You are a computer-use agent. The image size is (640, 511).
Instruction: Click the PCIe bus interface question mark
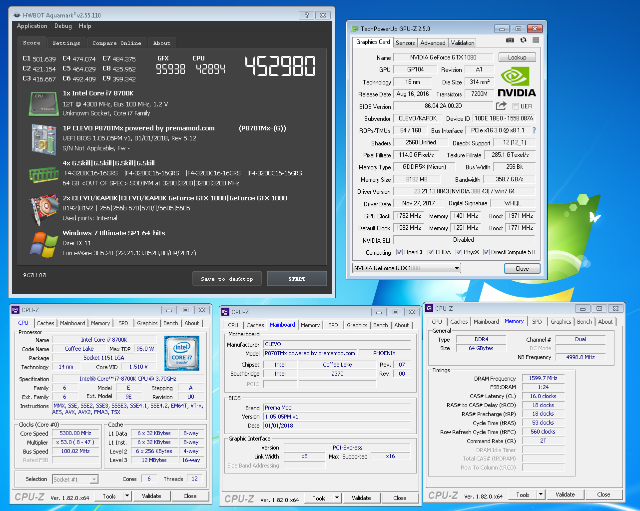click(x=534, y=130)
